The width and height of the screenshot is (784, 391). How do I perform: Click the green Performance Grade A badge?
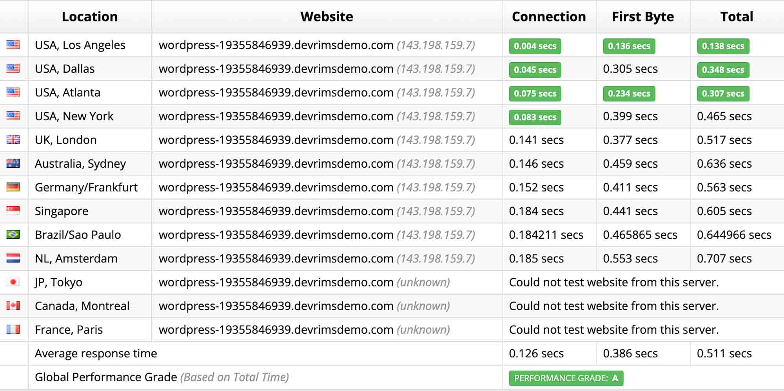coord(566,377)
